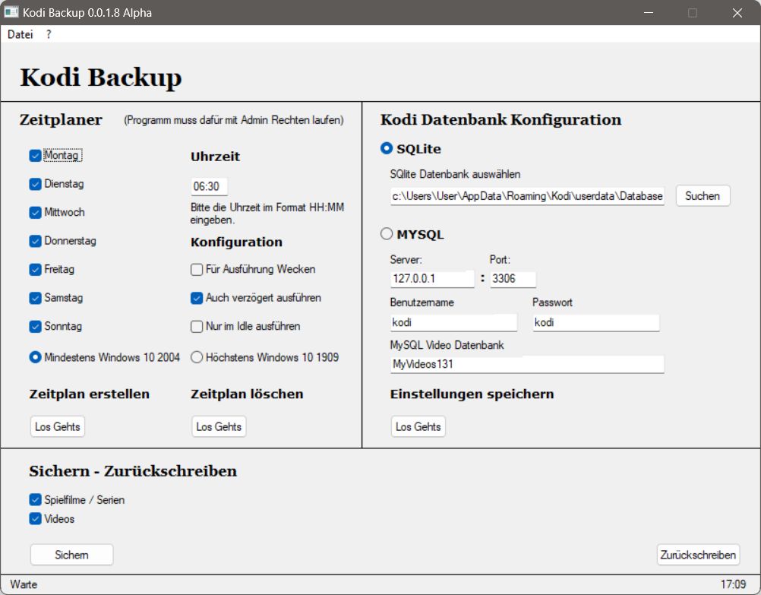Click the Suchen button
The width and height of the screenshot is (761, 595).
[703, 196]
